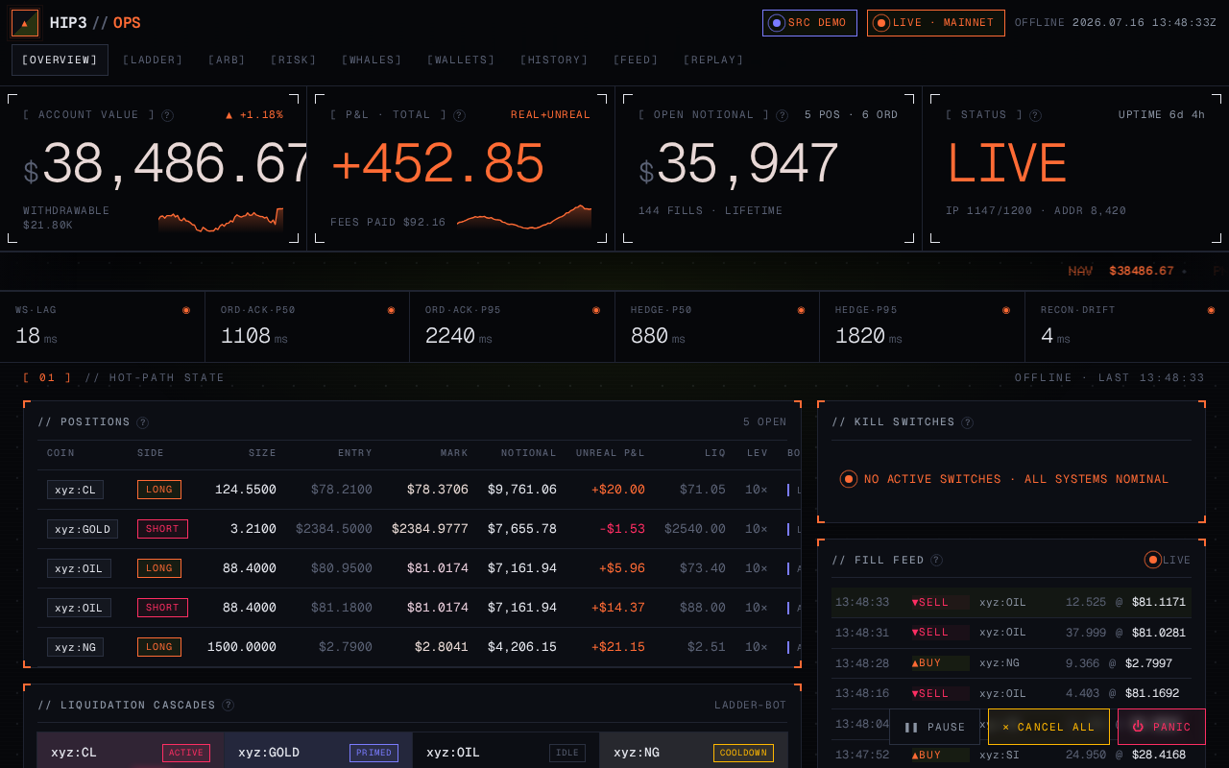Click ORD-ACK-P50 status indicator dot
Viewport: 1229px width, 768px height.
391,310
